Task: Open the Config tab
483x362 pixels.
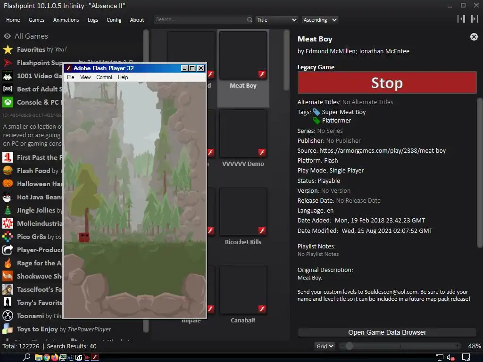Action: point(114,20)
